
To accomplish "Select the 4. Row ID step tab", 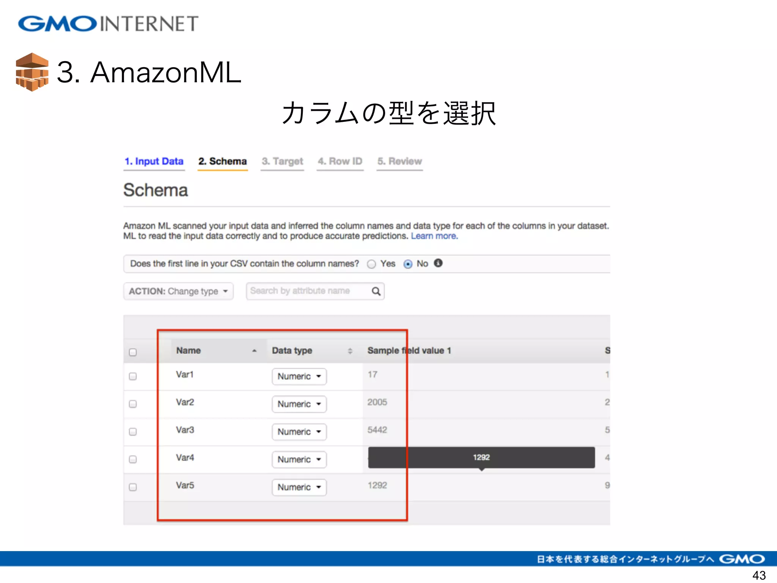I will pos(340,161).
